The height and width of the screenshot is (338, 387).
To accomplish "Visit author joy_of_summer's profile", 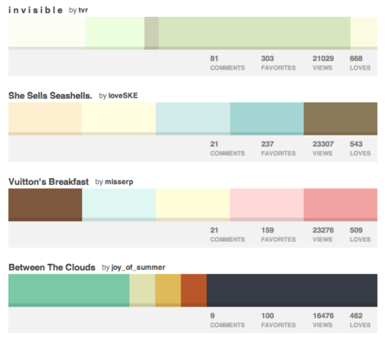I will click(138, 268).
